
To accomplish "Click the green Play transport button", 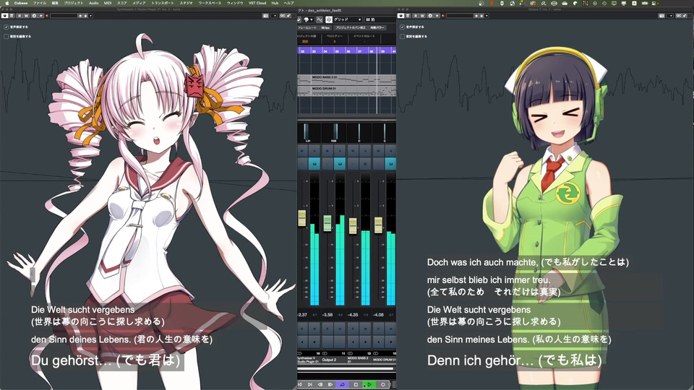I will coord(369,385).
